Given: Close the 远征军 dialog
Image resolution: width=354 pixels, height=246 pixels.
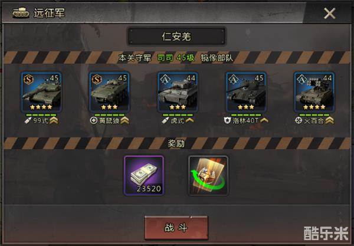Looking at the screenshot, I should pyautogui.click(x=329, y=14).
